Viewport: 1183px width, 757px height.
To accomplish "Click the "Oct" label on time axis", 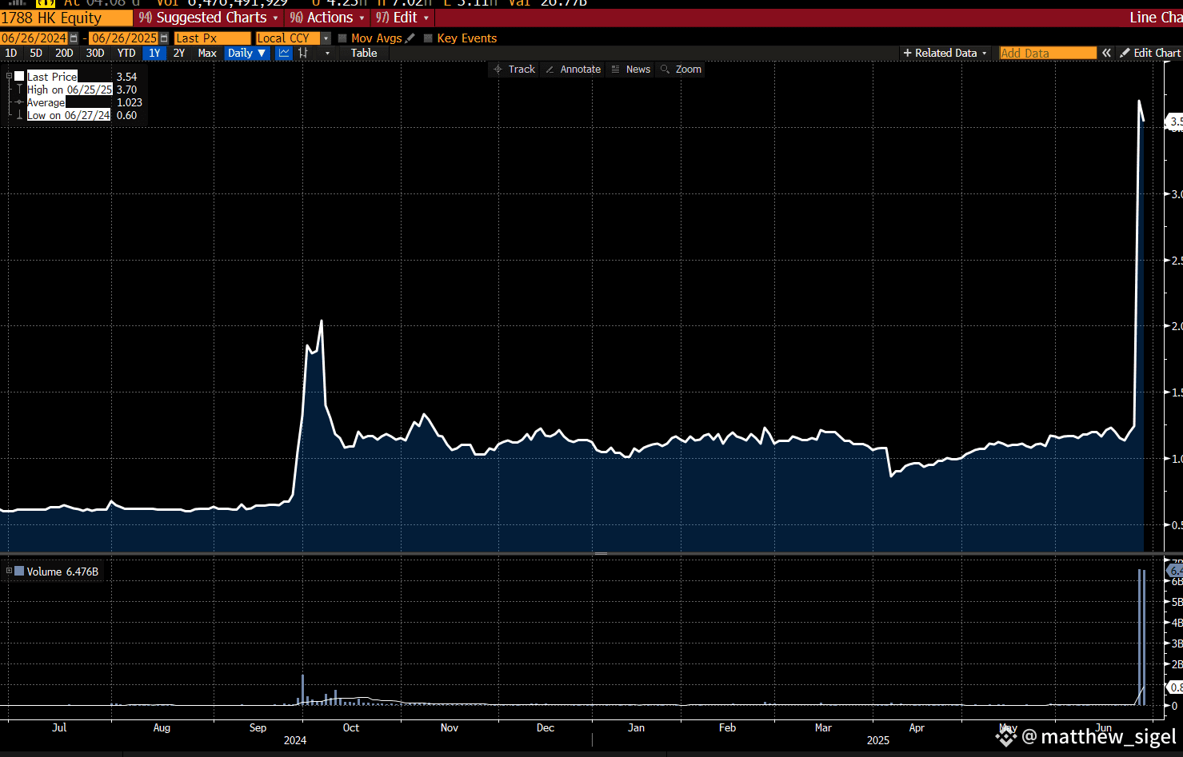I will tap(351, 727).
